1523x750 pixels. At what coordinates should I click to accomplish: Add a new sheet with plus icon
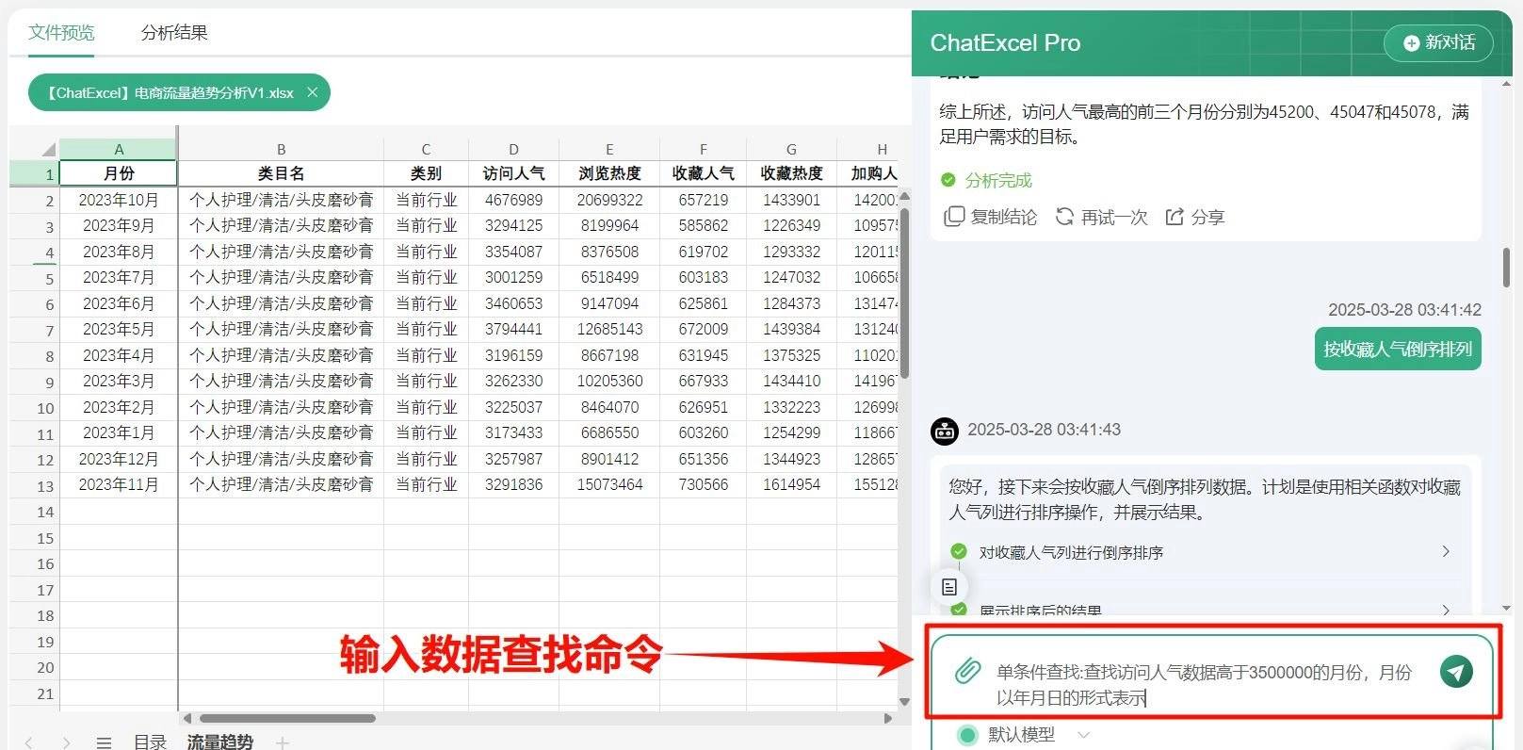[283, 742]
